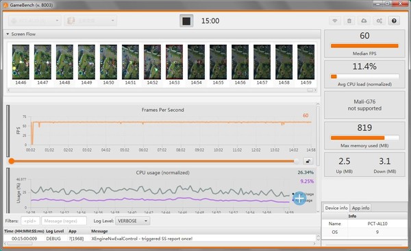Select the 14:48 screenshot thumbnail

click(x=64, y=62)
